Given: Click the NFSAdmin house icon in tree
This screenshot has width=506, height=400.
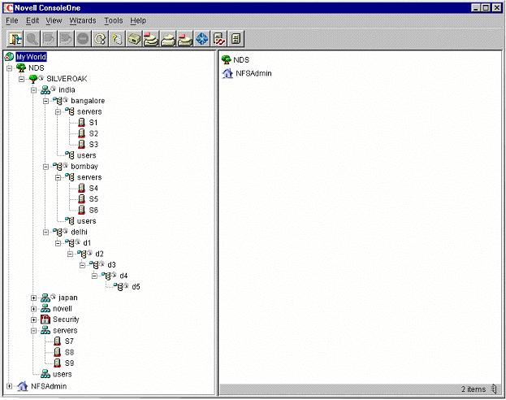Looking at the screenshot, I should tap(22, 386).
